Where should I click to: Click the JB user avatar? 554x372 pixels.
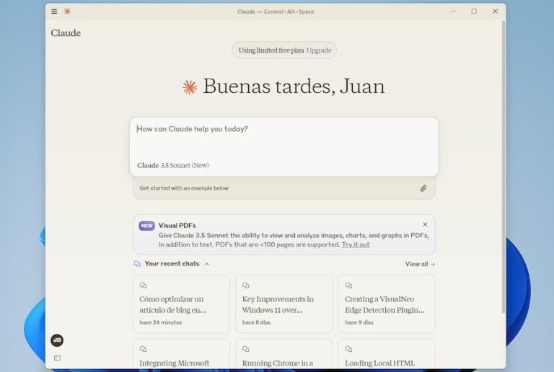[x=57, y=340]
